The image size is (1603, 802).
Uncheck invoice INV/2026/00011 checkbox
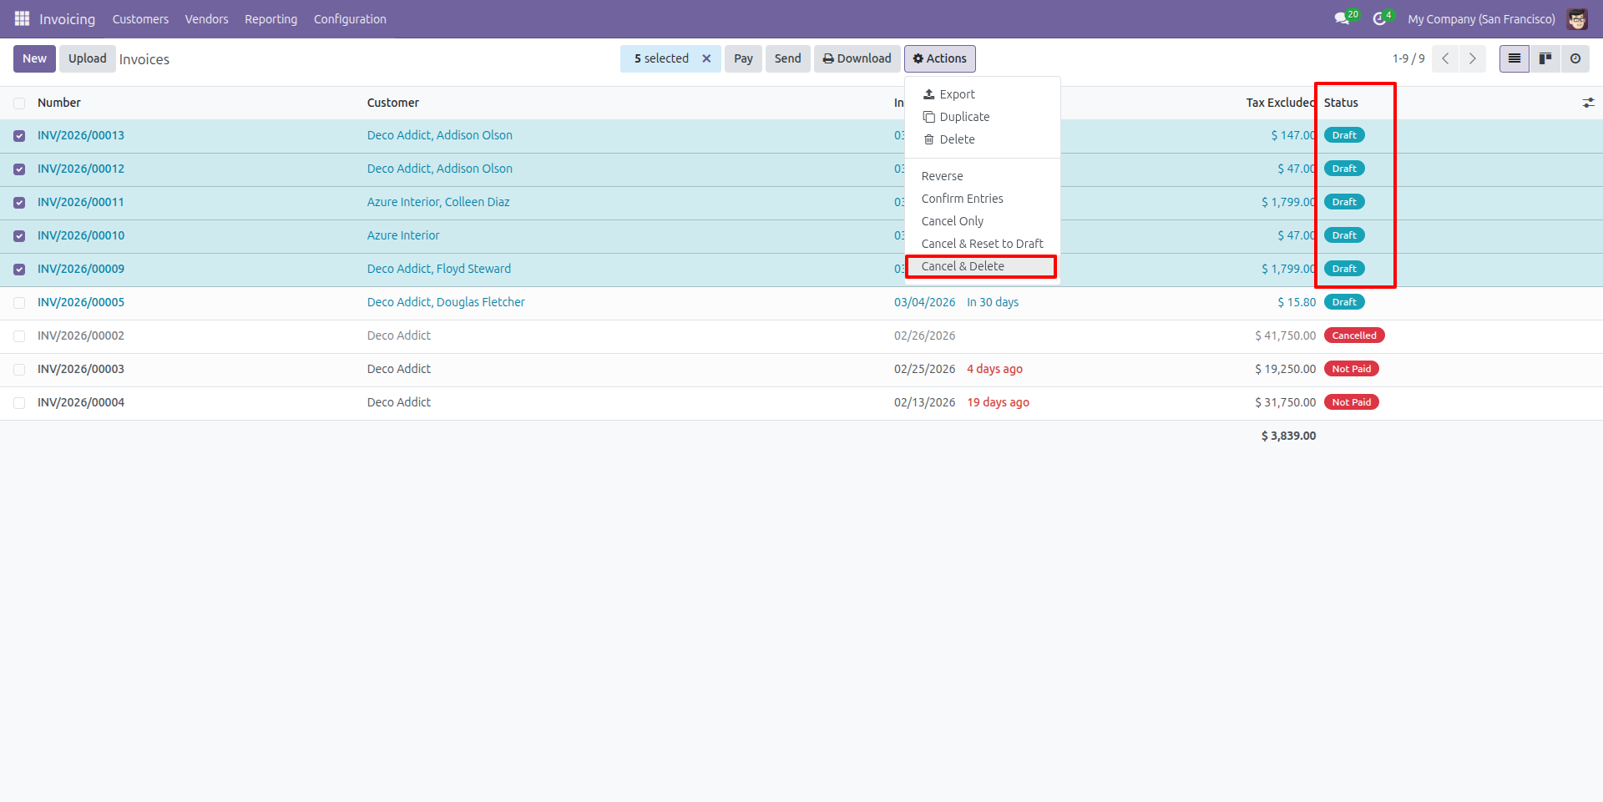pyautogui.click(x=19, y=203)
